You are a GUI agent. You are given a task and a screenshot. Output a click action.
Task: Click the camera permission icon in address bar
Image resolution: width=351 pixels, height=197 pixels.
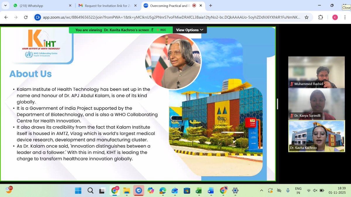(x=37, y=18)
